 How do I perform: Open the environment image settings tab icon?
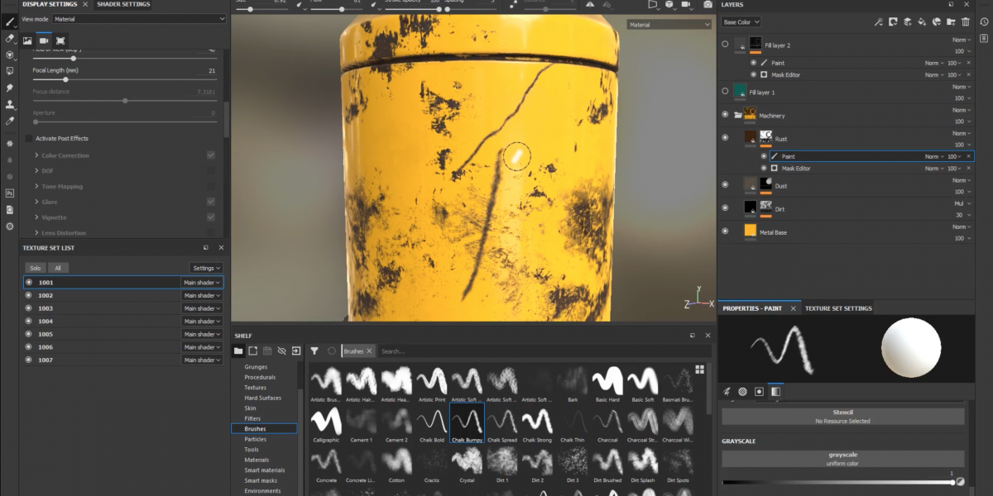click(x=27, y=40)
